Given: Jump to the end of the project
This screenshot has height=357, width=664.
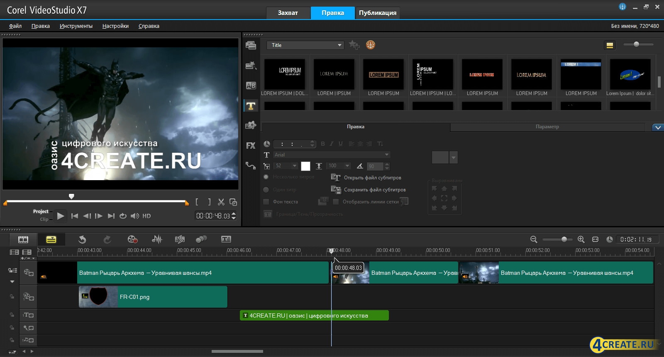Looking at the screenshot, I should click(111, 216).
